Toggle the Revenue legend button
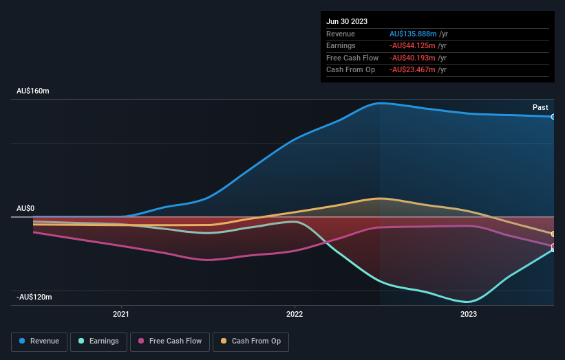 coord(39,341)
